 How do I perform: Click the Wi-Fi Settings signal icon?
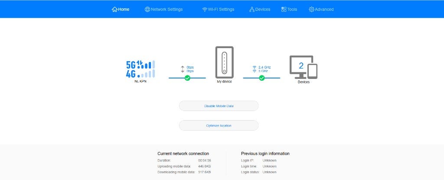[x=205, y=10]
